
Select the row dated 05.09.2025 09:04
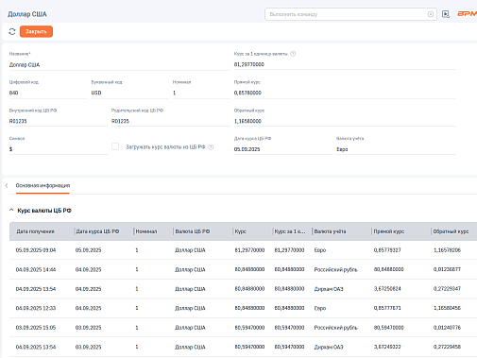click(x=243, y=250)
